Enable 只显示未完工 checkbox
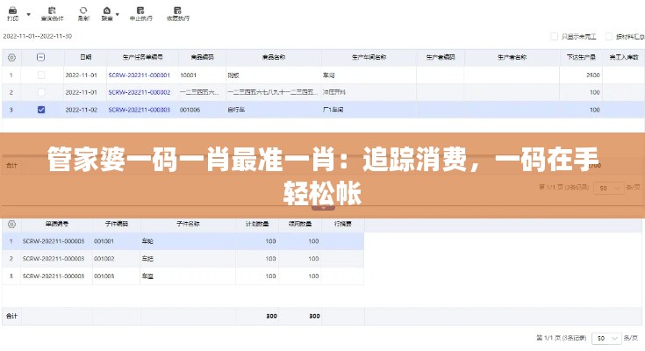This screenshot has height=351, width=645. pyautogui.click(x=554, y=37)
